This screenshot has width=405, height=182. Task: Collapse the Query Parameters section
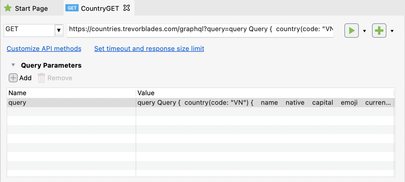[x=13, y=65]
